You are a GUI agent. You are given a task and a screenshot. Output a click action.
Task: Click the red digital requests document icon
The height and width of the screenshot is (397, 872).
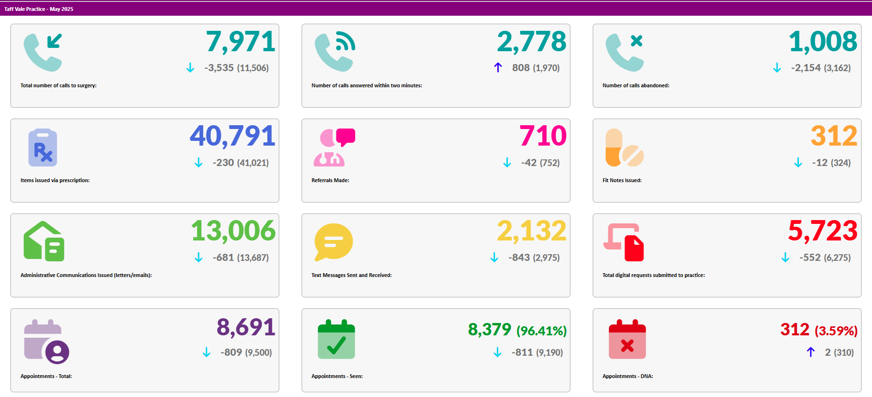tap(625, 242)
